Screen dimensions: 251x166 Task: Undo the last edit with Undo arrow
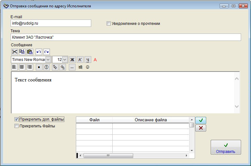click(x=39, y=52)
